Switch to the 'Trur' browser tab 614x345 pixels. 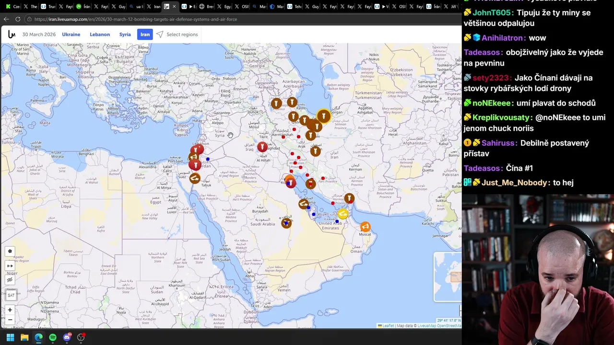click(48, 7)
